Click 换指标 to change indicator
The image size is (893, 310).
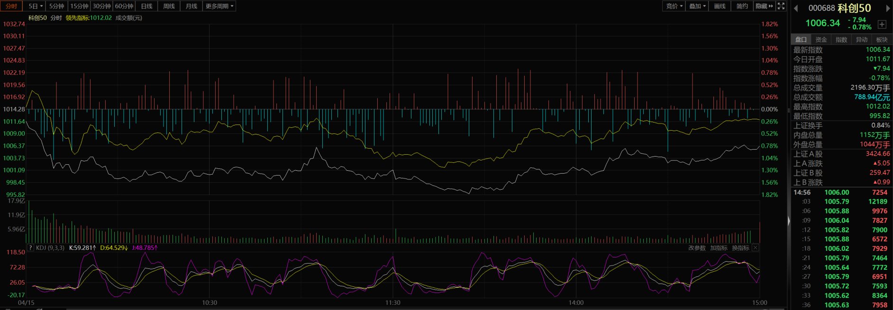(740, 248)
